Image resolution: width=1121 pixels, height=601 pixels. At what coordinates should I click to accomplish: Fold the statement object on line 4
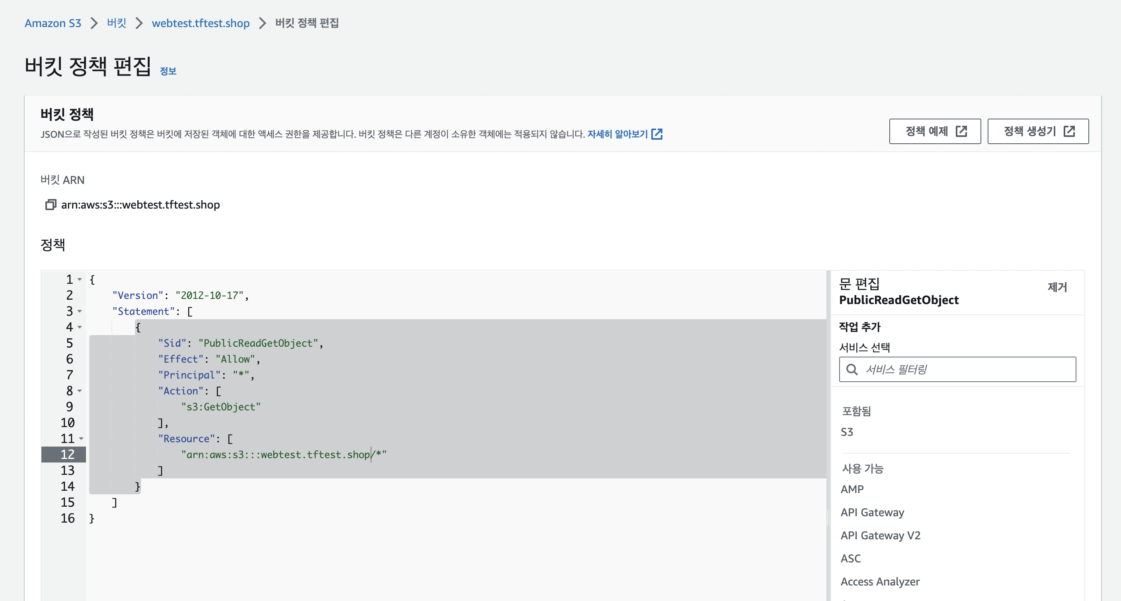80,327
